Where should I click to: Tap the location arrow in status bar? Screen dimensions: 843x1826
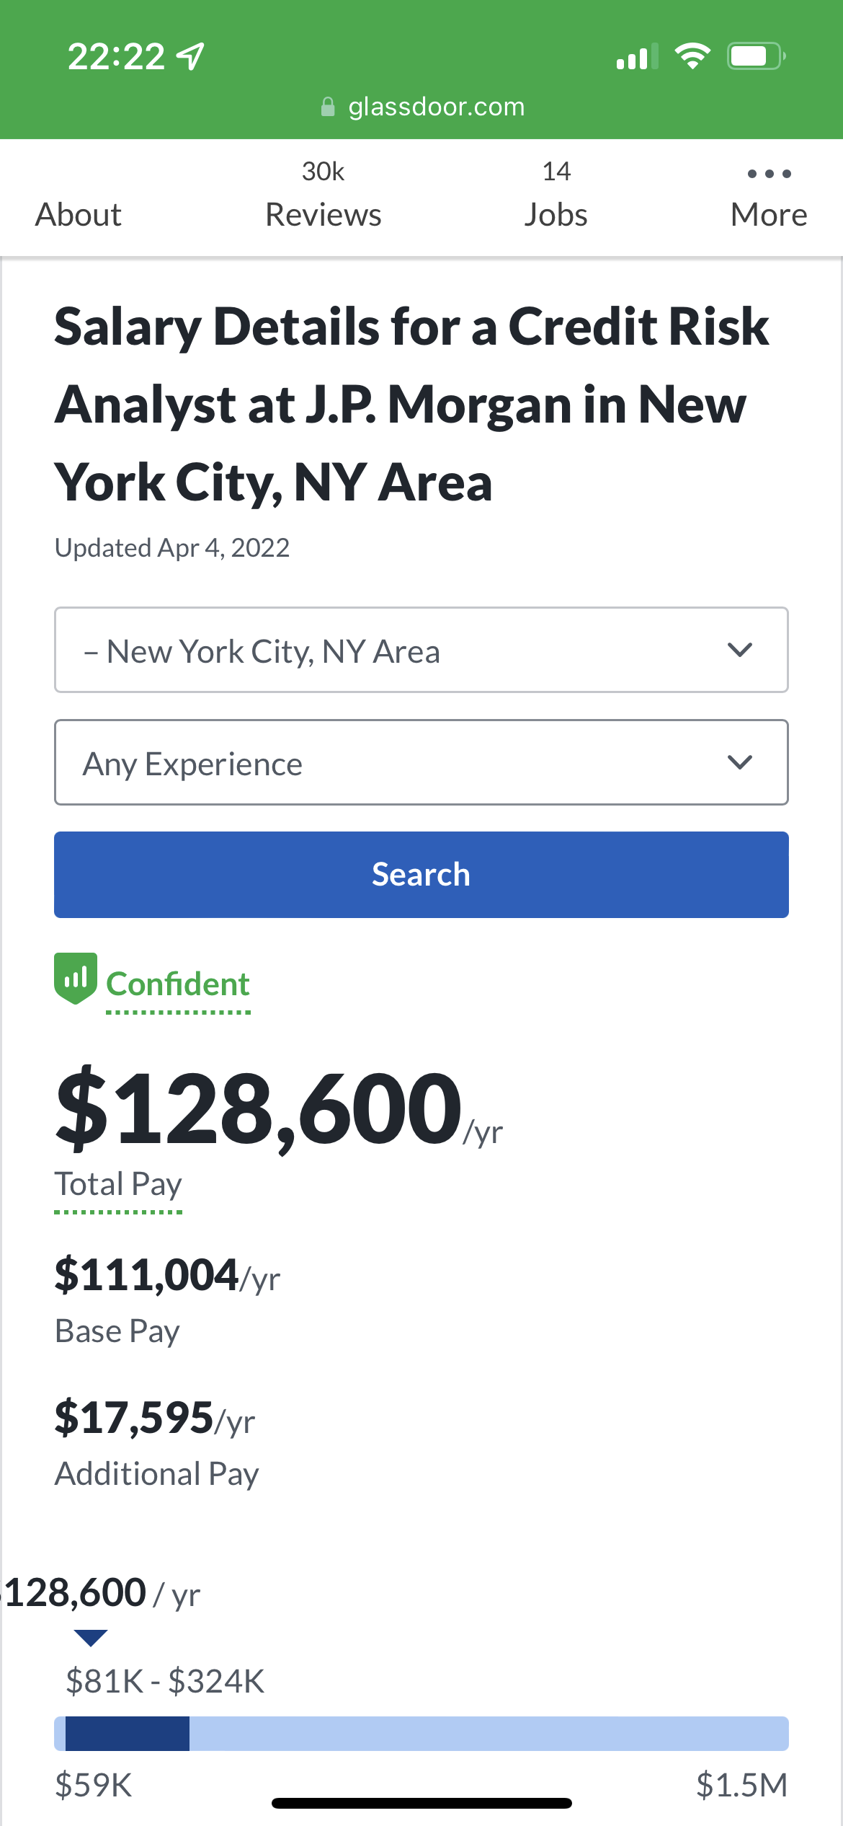pos(191,56)
